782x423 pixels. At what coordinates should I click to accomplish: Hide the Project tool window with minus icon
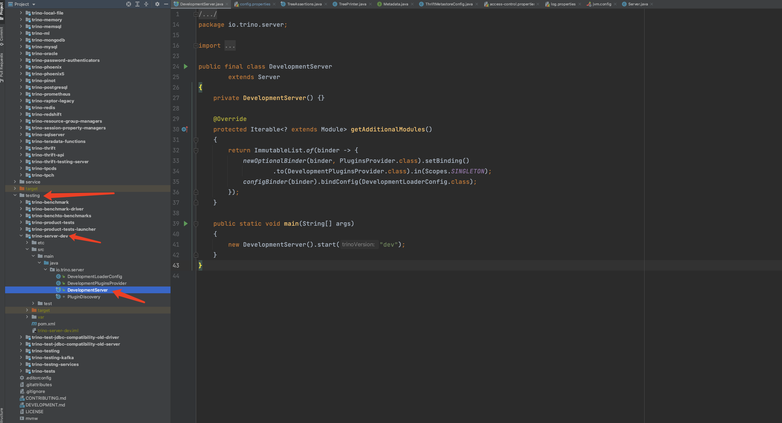coord(166,4)
